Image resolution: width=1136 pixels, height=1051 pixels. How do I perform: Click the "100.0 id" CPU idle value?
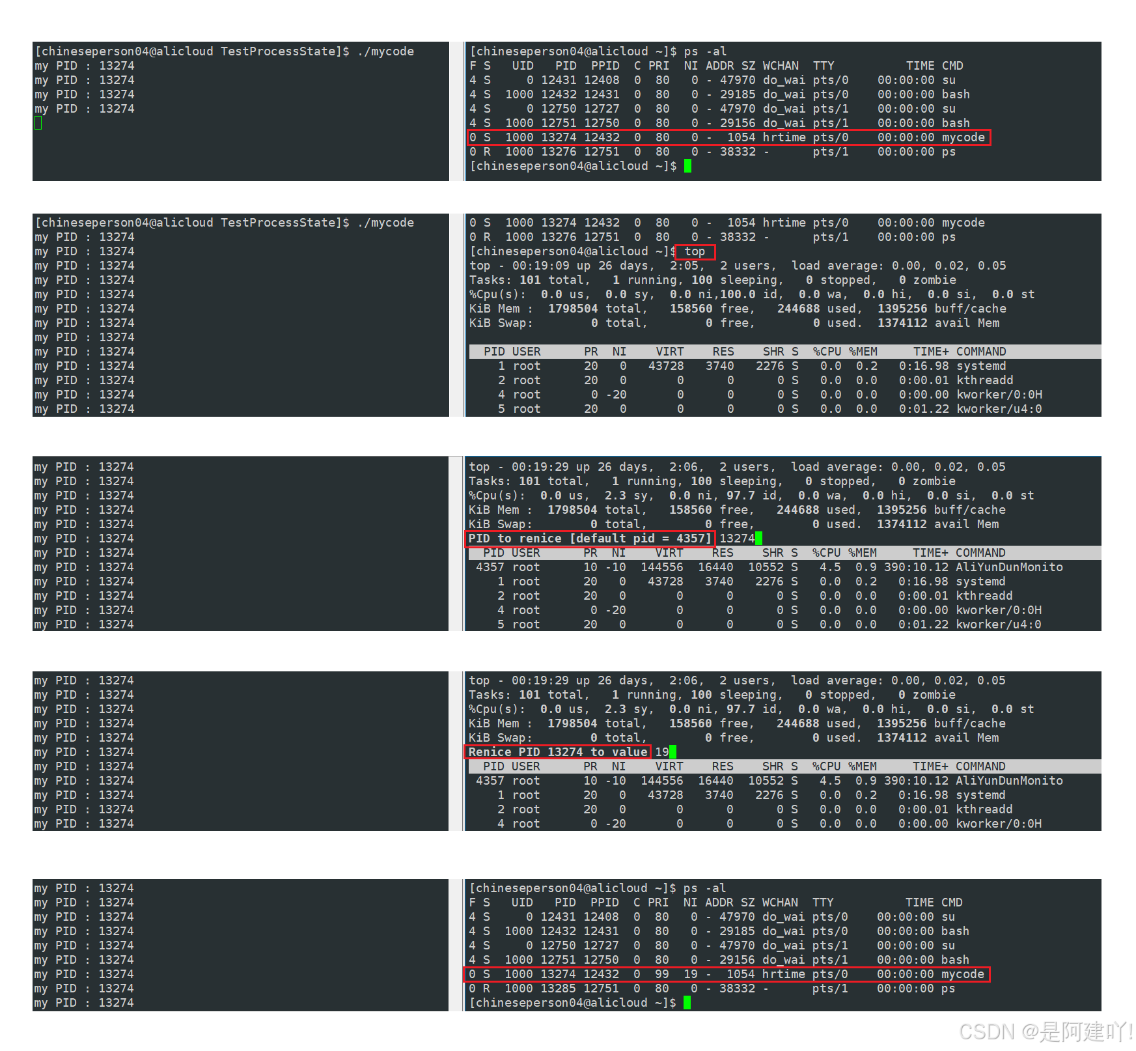748,294
